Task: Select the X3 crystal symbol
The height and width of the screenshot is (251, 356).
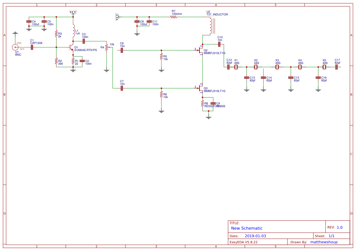Action: pos(277,67)
